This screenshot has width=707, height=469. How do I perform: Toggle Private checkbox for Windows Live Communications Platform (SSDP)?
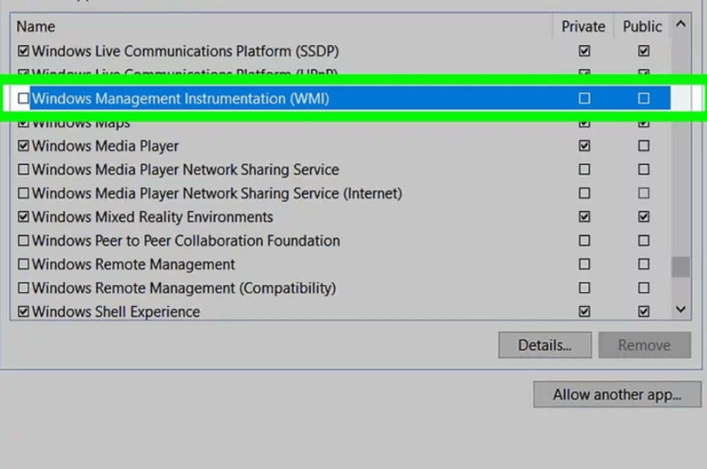(x=584, y=51)
